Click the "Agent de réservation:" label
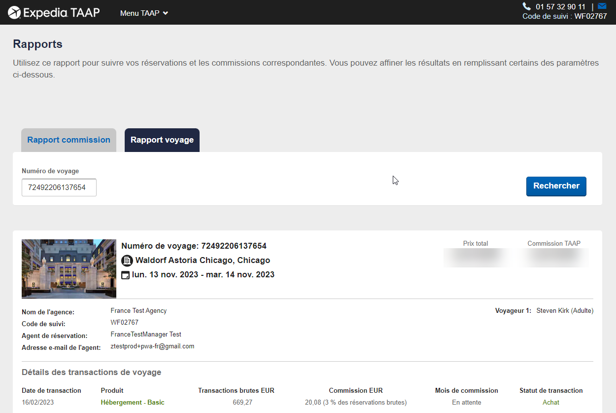The width and height of the screenshot is (616, 413). [54, 336]
